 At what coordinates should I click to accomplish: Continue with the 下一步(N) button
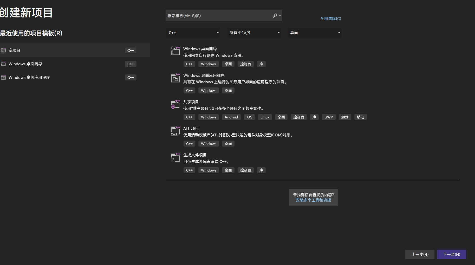click(452, 254)
